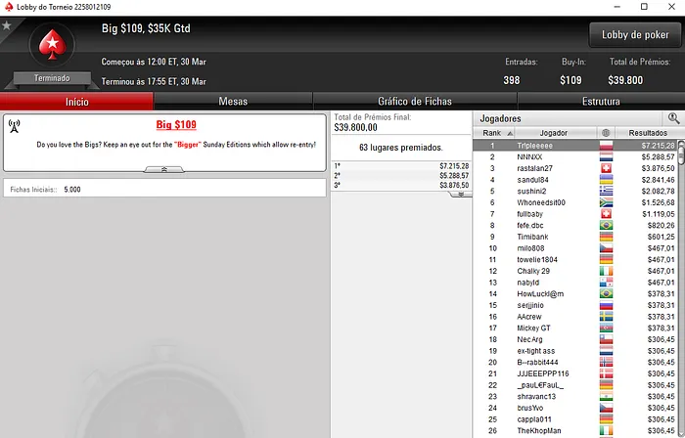Sort by the Resultados column header
The width and height of the screenshot is (685, 438).
648,133
